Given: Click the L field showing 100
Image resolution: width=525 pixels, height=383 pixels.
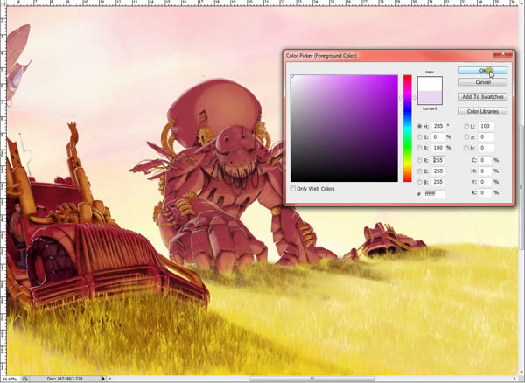Looking at the screenshot, I should [x=486, y=126].
